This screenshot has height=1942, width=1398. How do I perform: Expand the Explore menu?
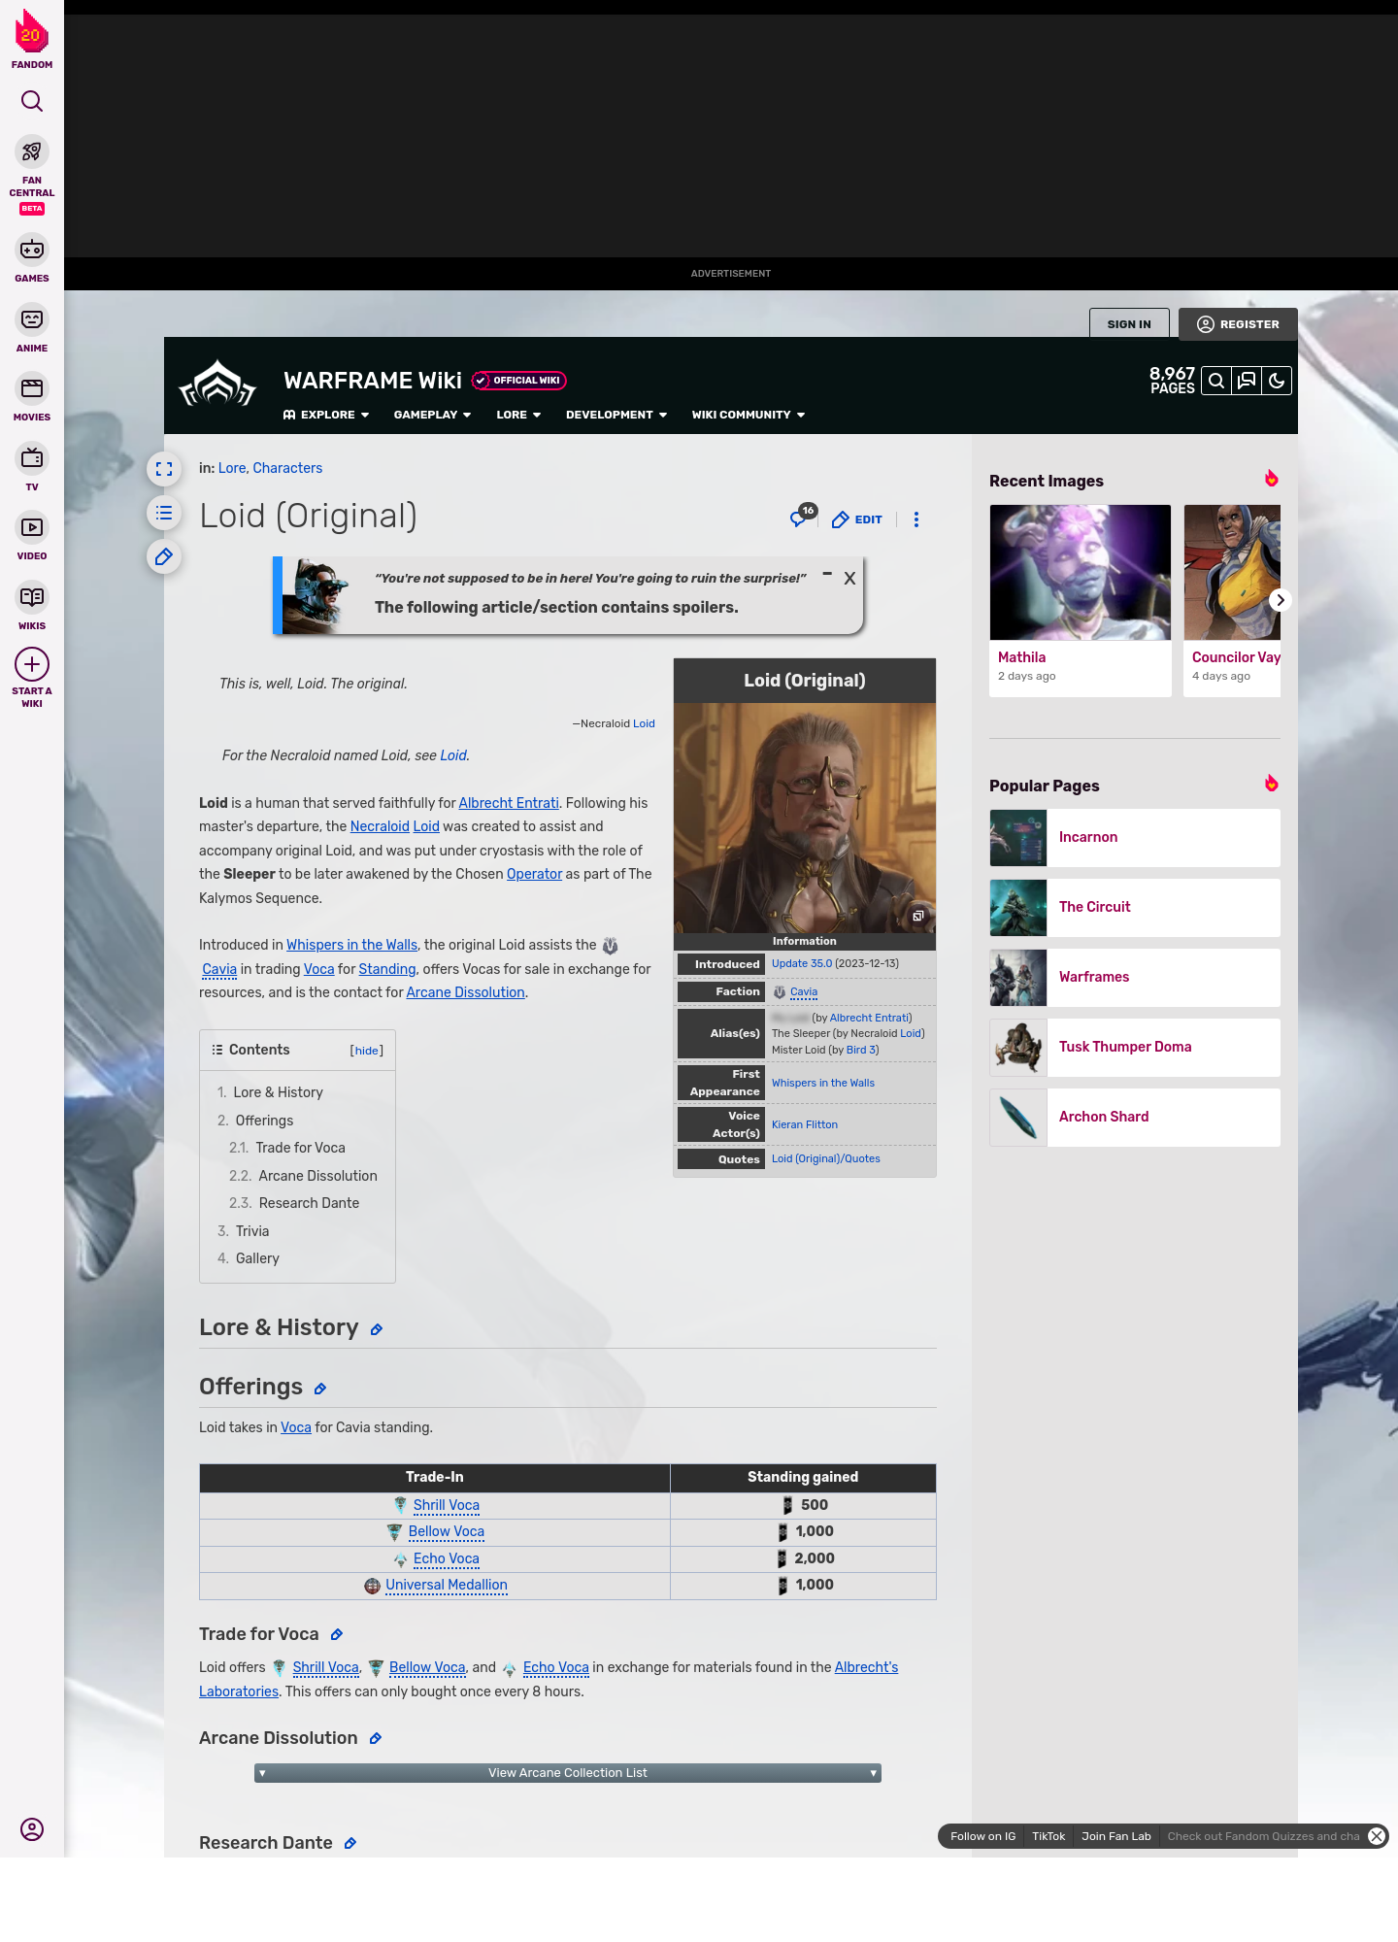point(326,415)
